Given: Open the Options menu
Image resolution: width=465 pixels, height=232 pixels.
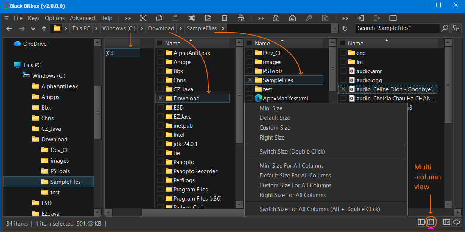Looking at the screenshot, I should pyautogui.click(x=55, y=18).
